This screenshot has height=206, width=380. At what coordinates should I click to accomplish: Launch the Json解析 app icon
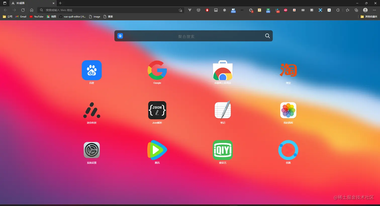click(157, 110)
